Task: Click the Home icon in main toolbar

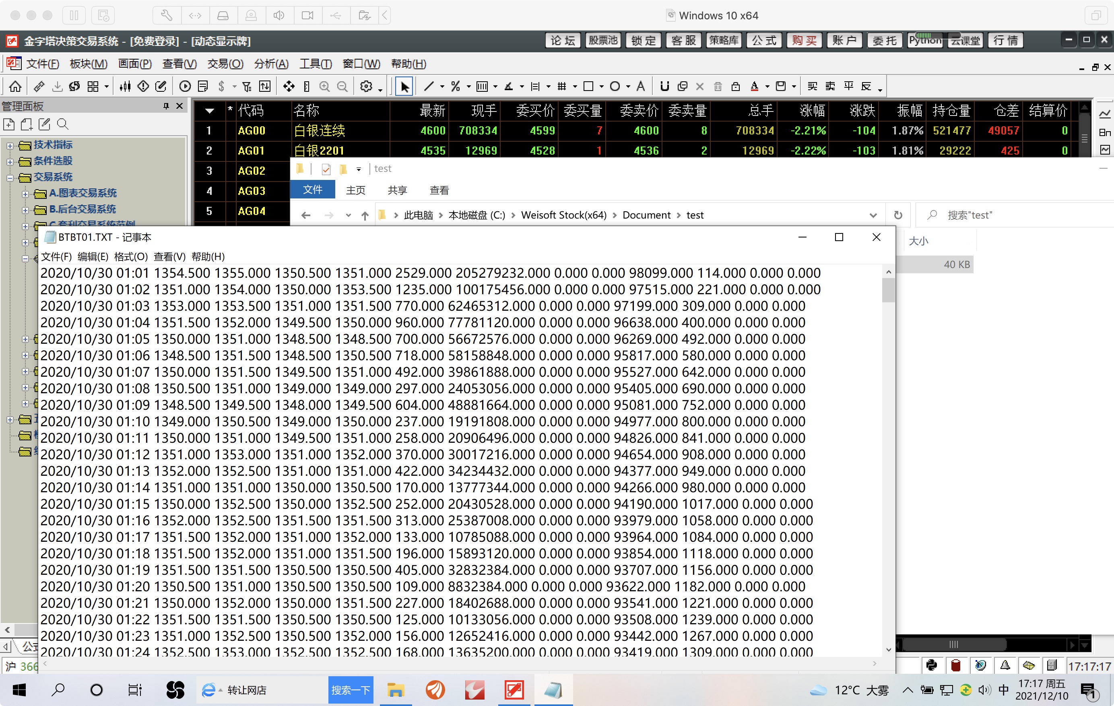Action: pos(15,86)
